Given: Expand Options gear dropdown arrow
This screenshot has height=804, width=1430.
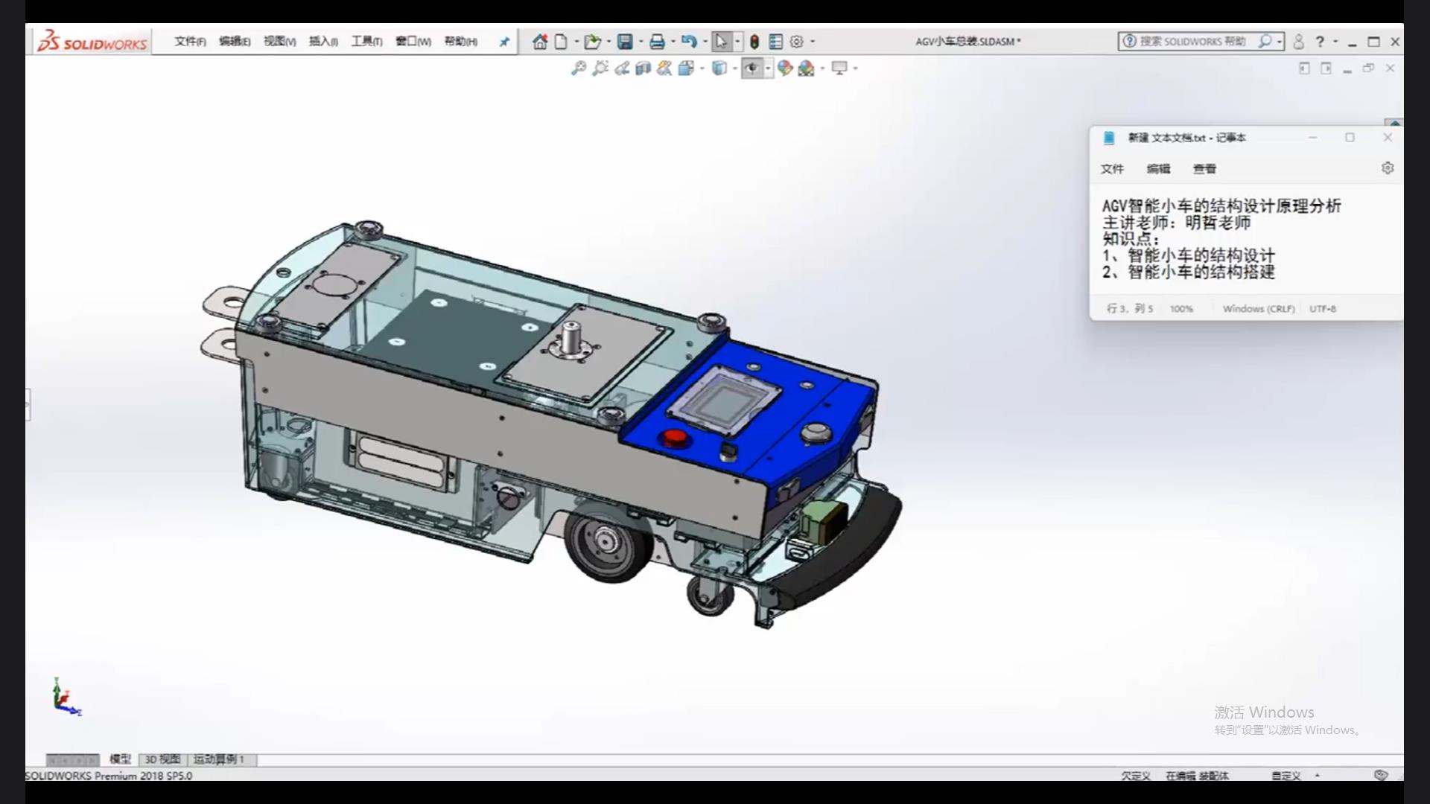Looking at the screenshot, I should [813, 42].
